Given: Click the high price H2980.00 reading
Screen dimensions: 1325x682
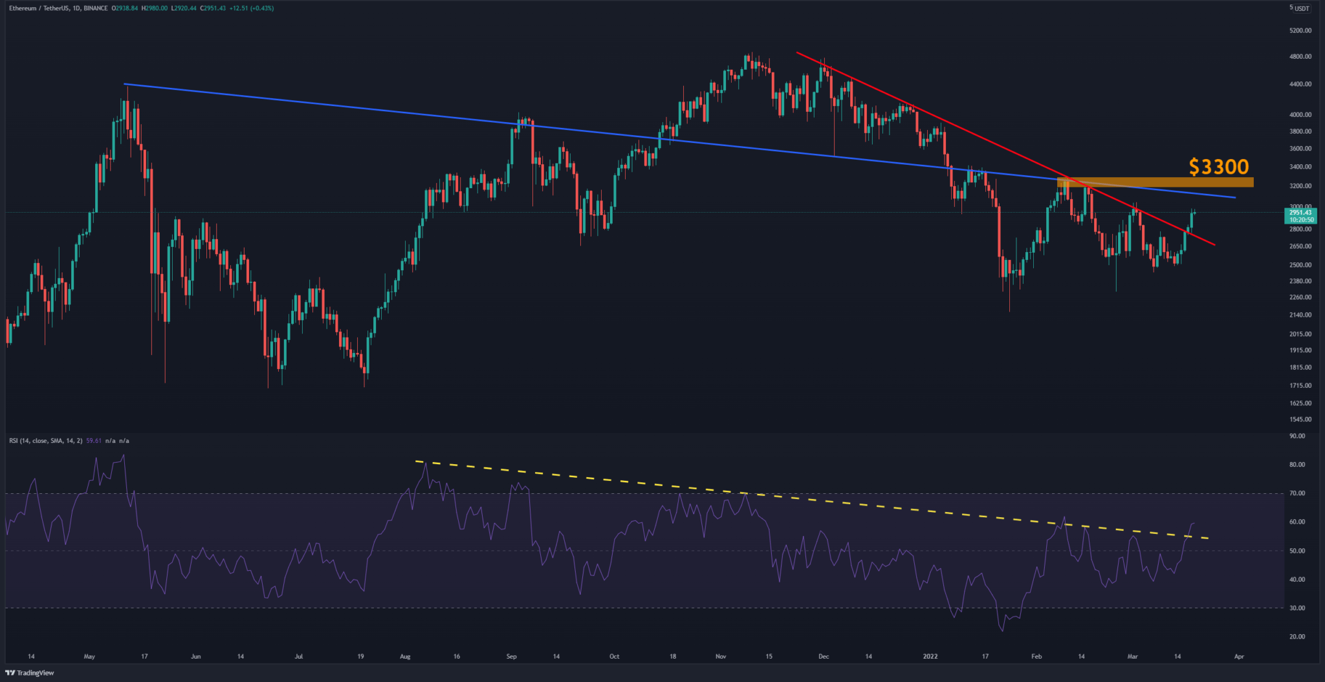Looking at the screenshot, I should pyautogui.click(x=153, y=8).
